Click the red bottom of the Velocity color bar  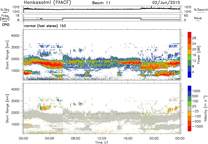coord(190,129)
